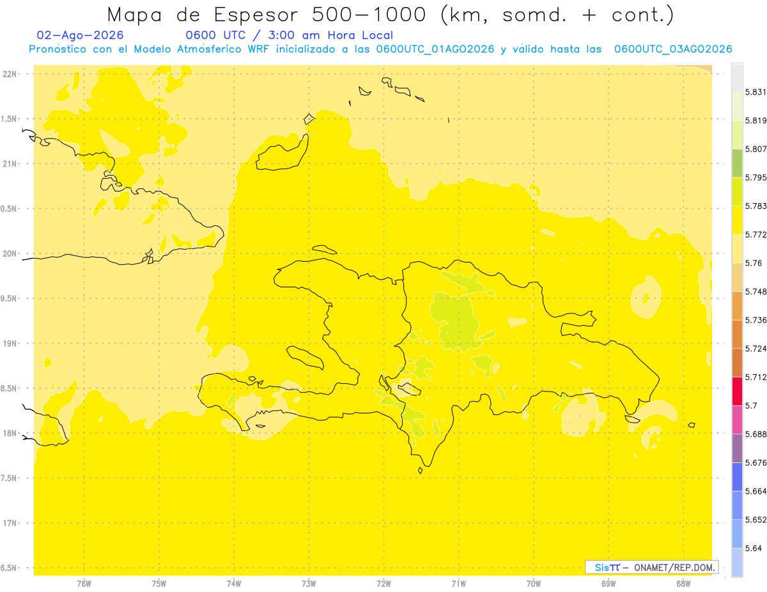Click the longitude label '76W'
The image size is (767, 592).
[x=84, y=583]
